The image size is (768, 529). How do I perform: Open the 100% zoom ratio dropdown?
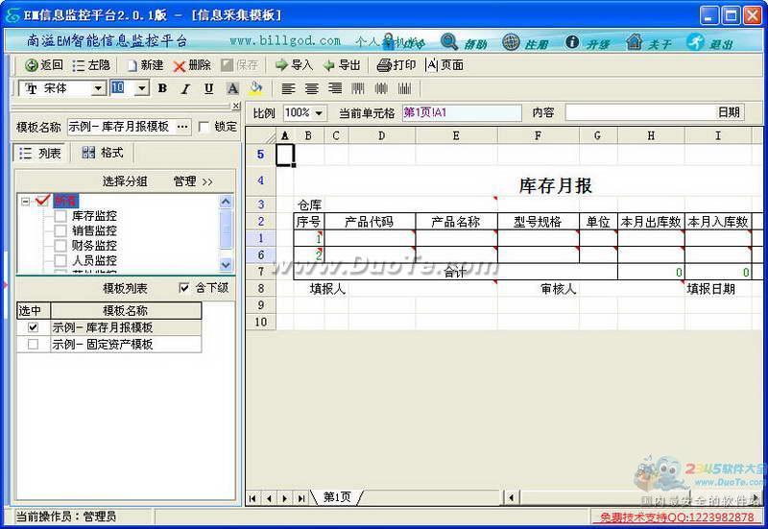click(319, 113)
